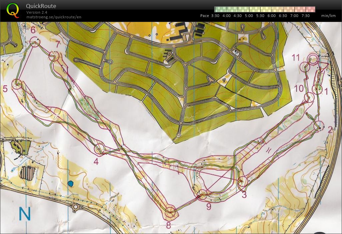Click control circle 10 on the map
Viewport: 342px width, 234px height.
coord(309,97)
